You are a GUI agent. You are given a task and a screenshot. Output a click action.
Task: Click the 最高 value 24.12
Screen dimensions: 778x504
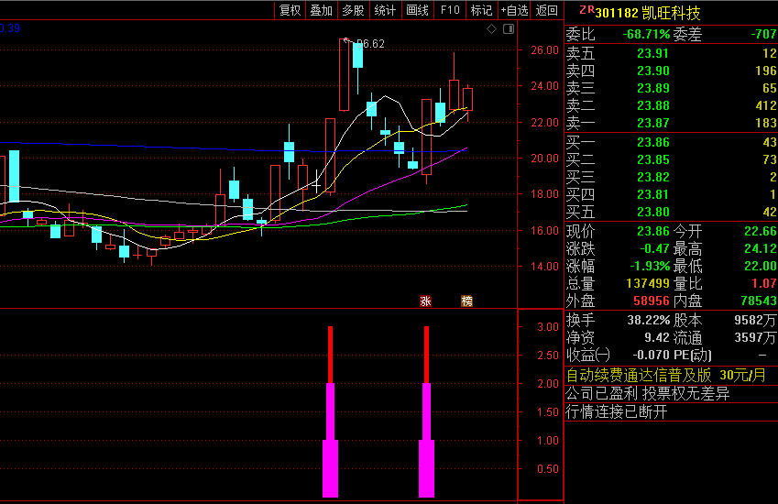pos(761,248)
